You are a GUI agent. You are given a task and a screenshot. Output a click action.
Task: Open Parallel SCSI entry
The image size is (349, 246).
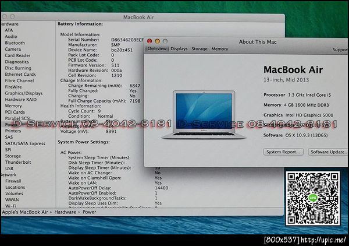[x=17, y=118]
